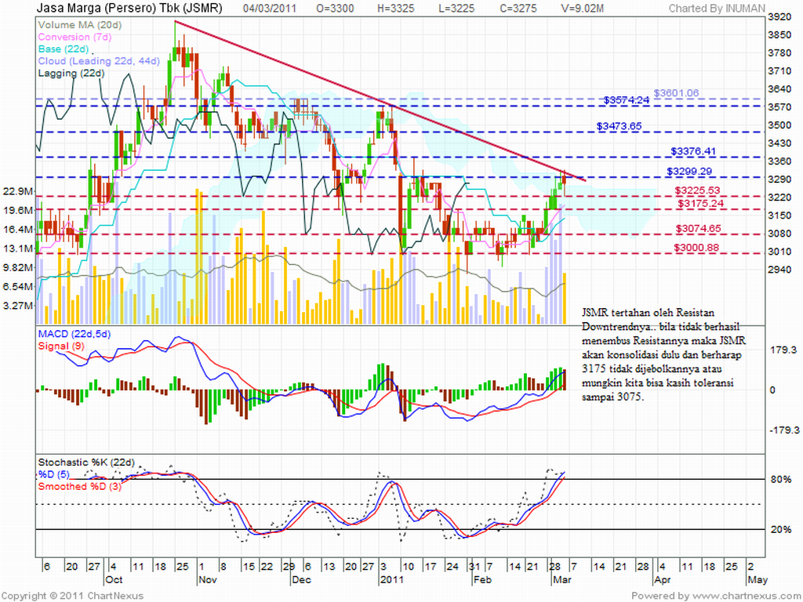Click the $3299.29 level label
Image resolution: width=803 pixels, height=602 pixels.
(689, 172)
